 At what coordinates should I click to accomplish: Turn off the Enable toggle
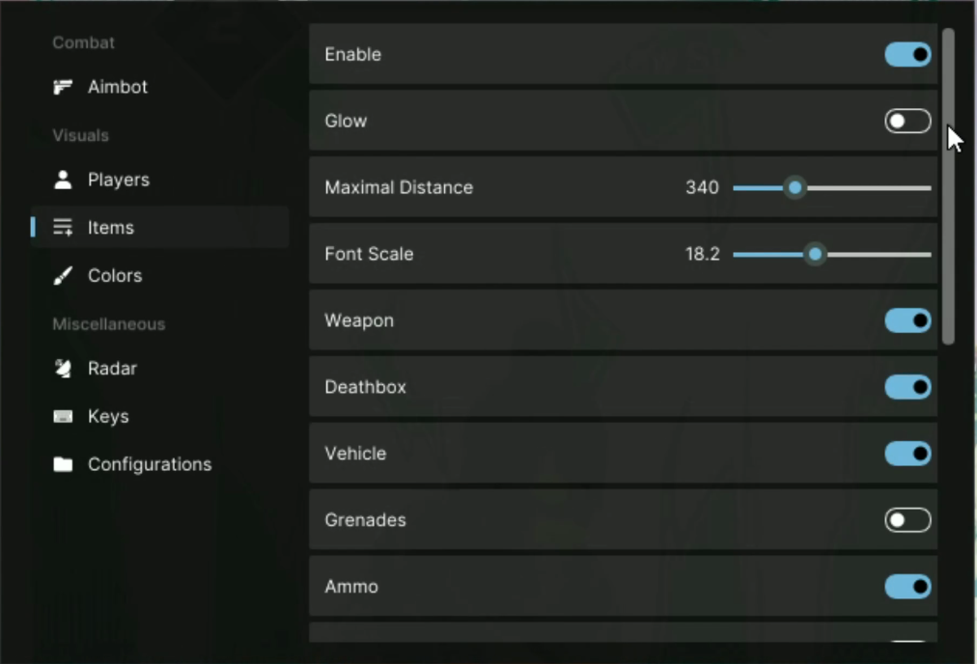907,54
